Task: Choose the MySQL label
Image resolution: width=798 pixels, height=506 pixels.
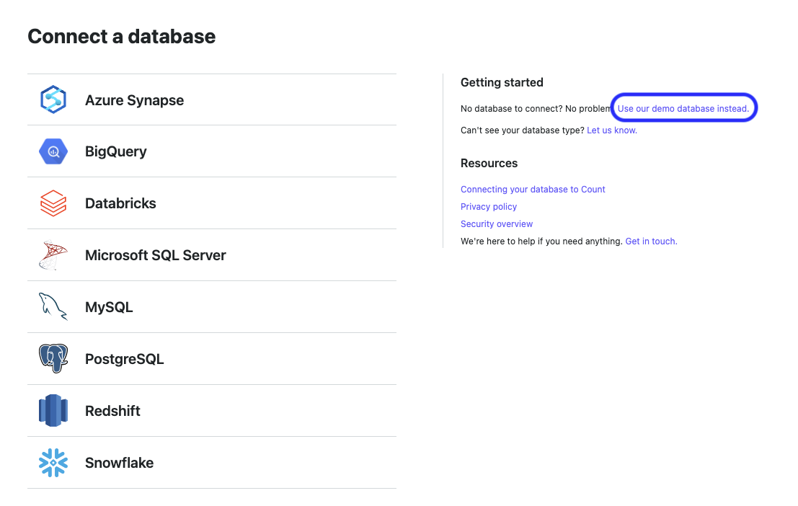Action: tap(109, 307)
